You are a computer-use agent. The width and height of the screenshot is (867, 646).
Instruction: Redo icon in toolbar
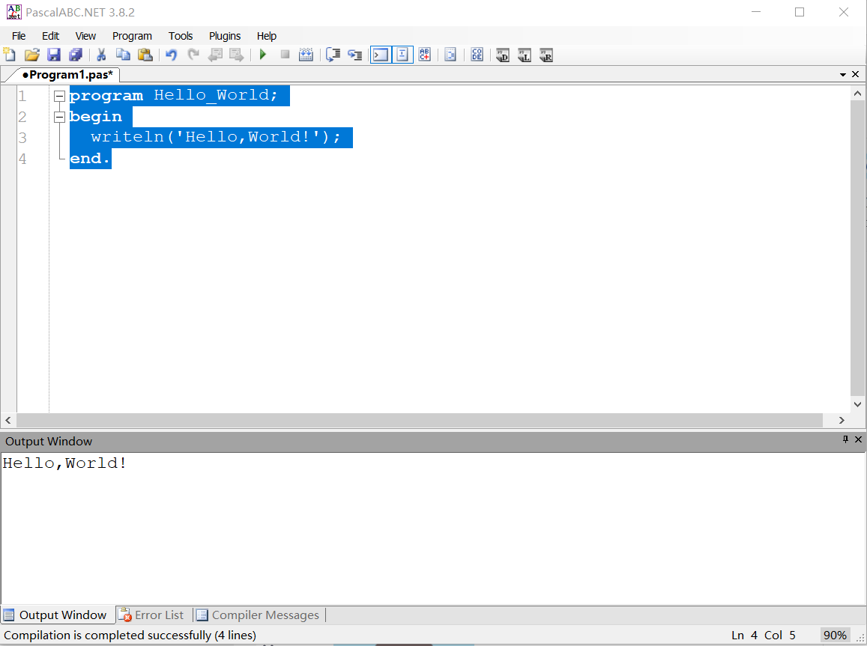point(193,55)
